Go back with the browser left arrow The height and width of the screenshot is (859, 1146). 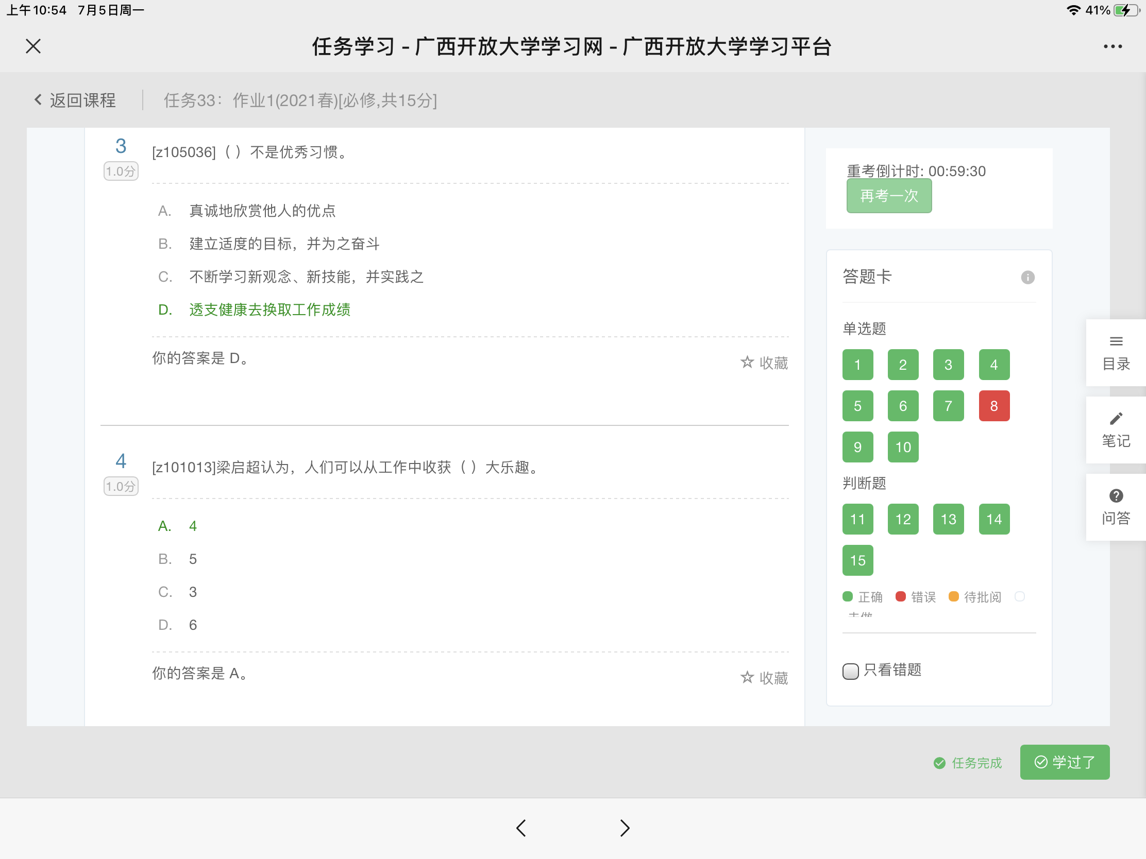pyautogui.click(x=521, y=828)
